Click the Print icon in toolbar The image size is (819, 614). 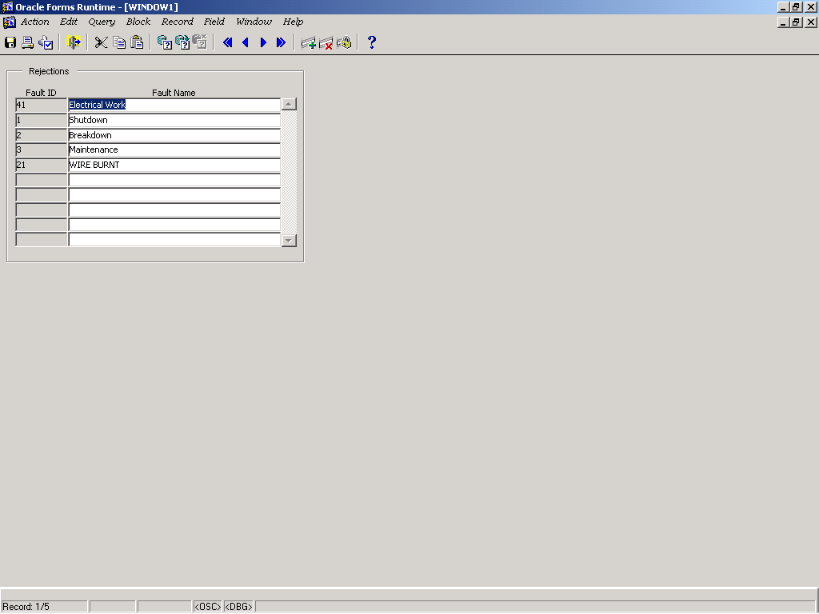[27, 42]
